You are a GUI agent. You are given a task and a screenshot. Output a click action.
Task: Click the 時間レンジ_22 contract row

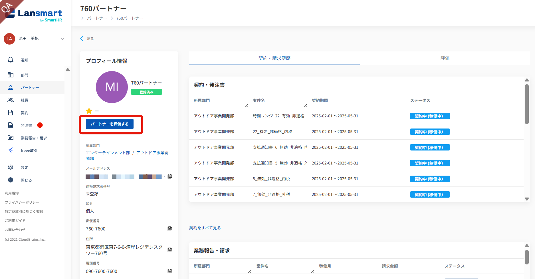[280, 116]
